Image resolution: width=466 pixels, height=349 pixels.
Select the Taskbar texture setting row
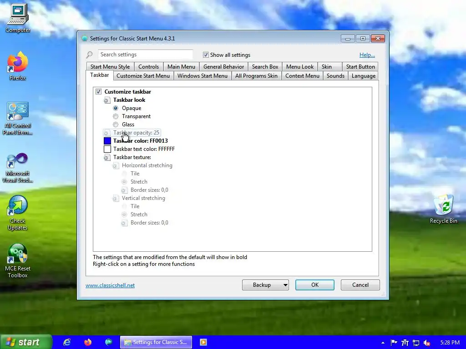click(x=127, y=157)
